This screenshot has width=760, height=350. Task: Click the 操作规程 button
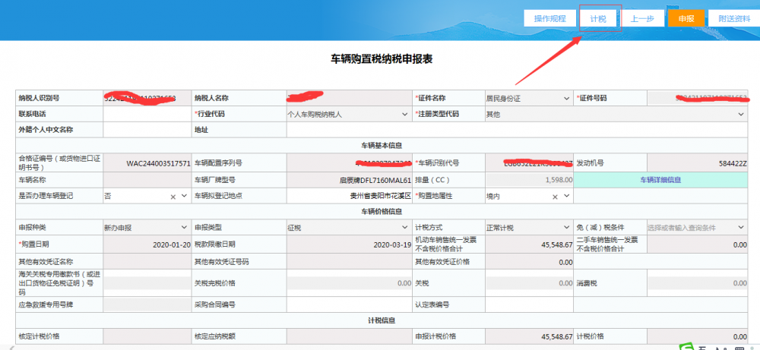point(549,18)
